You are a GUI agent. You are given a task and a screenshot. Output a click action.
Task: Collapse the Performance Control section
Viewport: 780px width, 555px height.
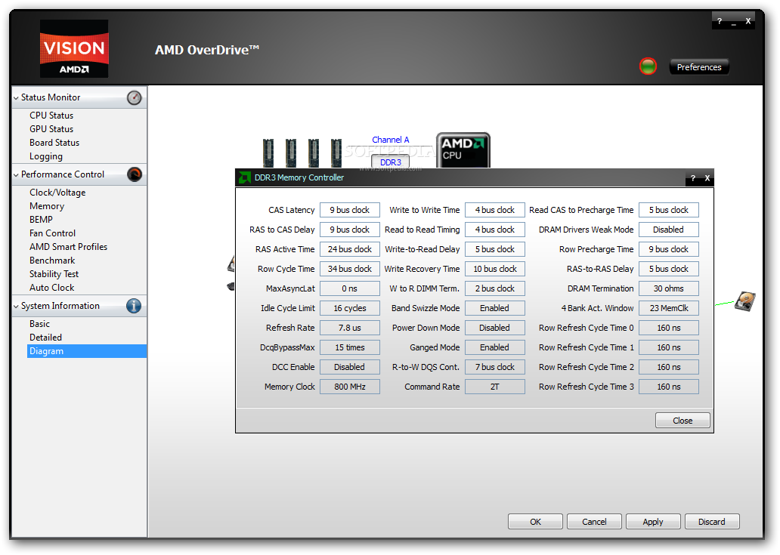tap(17, 175)
